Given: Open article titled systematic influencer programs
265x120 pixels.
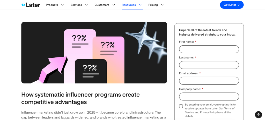Looking at the screenshot, I should click(80, 98).
